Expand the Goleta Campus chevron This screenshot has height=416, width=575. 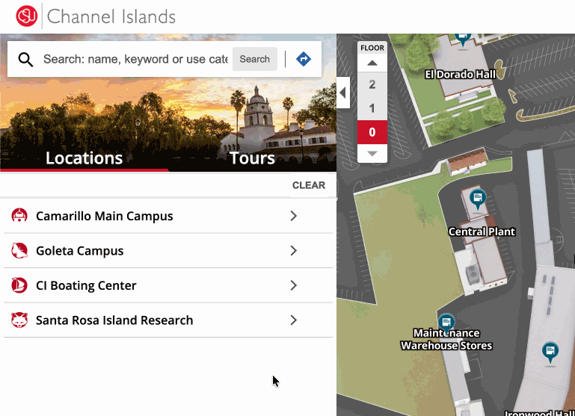(294, 251)
